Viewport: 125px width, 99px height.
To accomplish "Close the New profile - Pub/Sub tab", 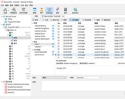I will [x=63, y=16].
